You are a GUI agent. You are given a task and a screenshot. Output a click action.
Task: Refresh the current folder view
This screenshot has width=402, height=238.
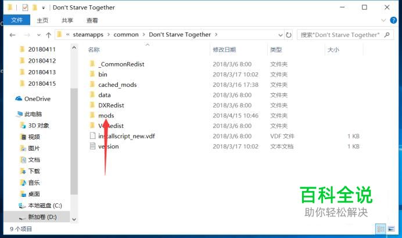point(289,35)
